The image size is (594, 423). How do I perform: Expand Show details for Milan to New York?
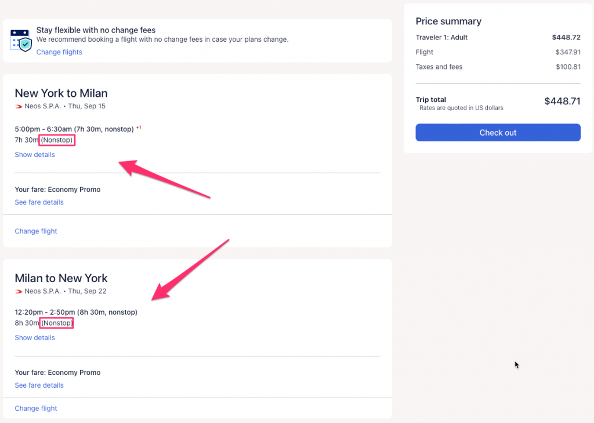point(35,338)
